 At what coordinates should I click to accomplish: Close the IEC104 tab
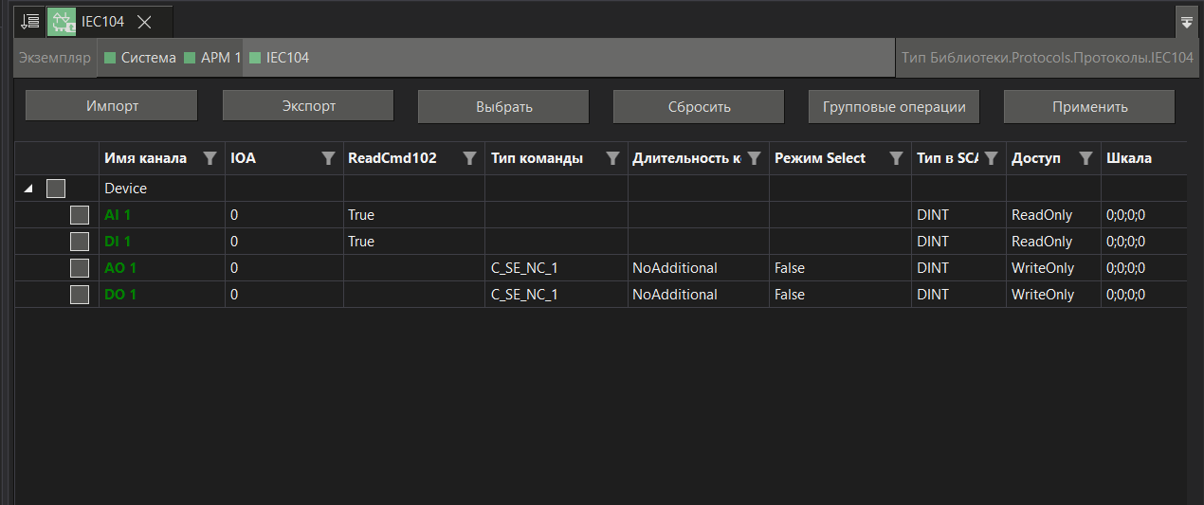tap(145, 21)
